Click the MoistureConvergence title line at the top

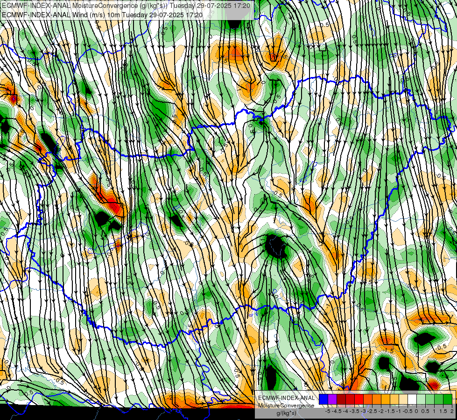tap(125, 6)
